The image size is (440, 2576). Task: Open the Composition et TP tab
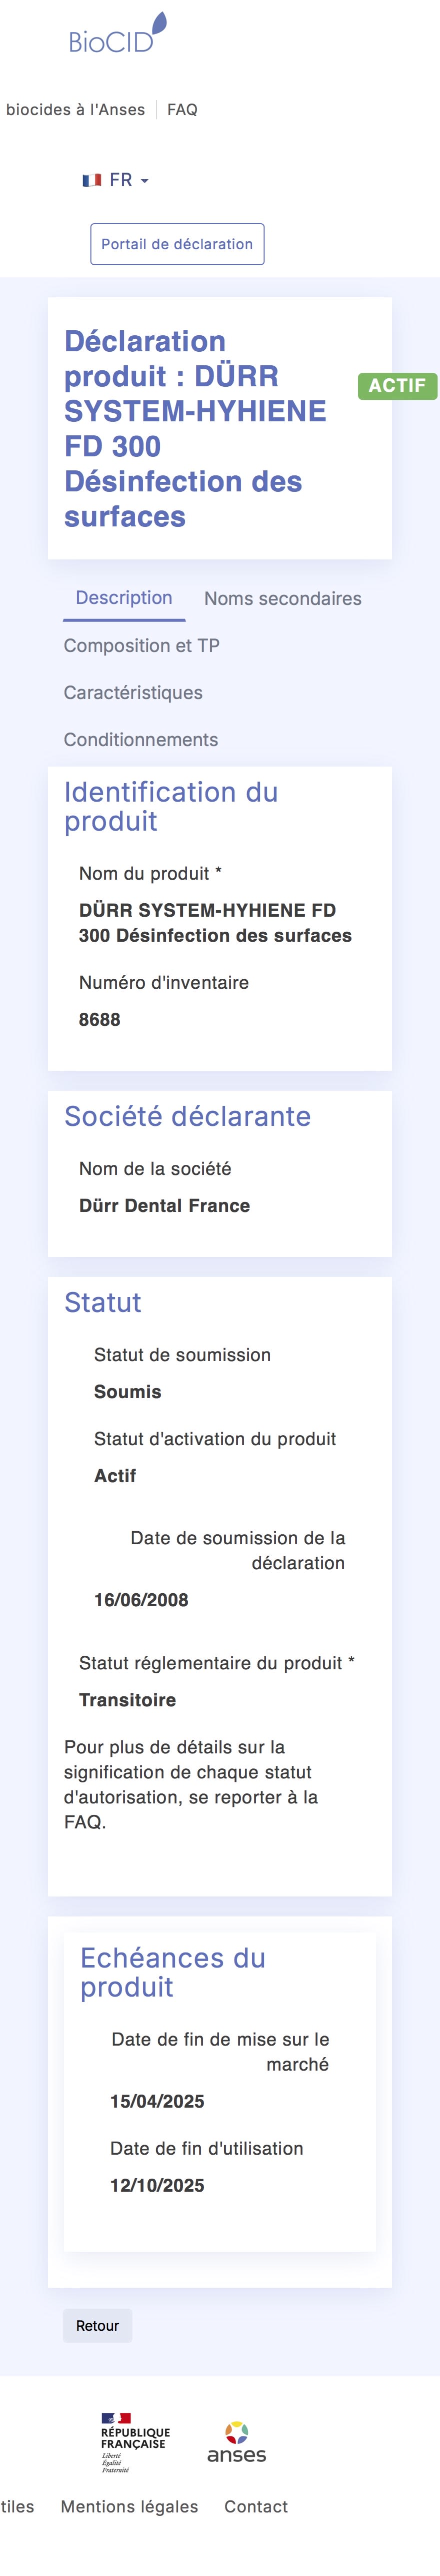[x=142, y=646]
